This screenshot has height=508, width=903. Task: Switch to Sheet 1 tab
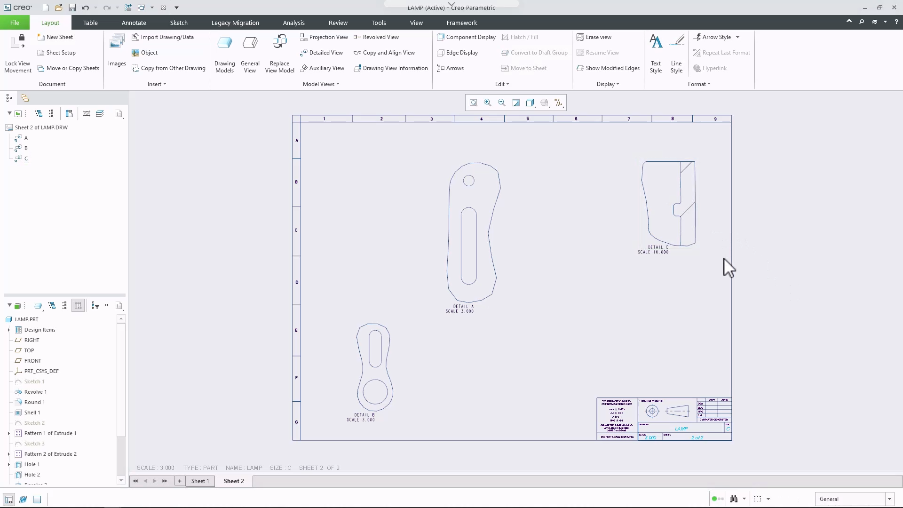200,481
